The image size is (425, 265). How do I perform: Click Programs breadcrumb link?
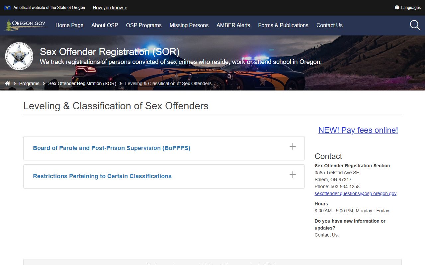29,83
